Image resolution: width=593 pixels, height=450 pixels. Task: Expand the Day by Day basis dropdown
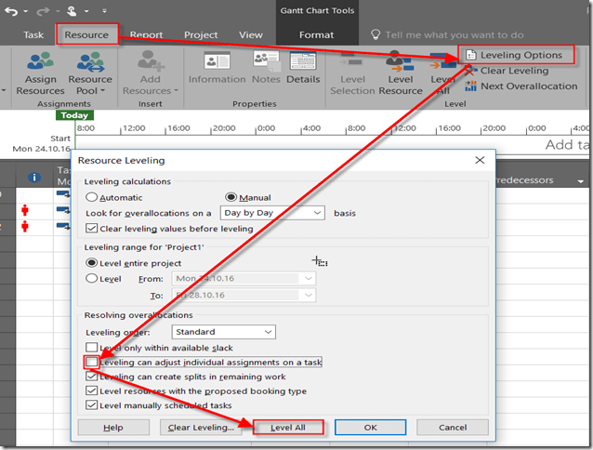point(317,213)
